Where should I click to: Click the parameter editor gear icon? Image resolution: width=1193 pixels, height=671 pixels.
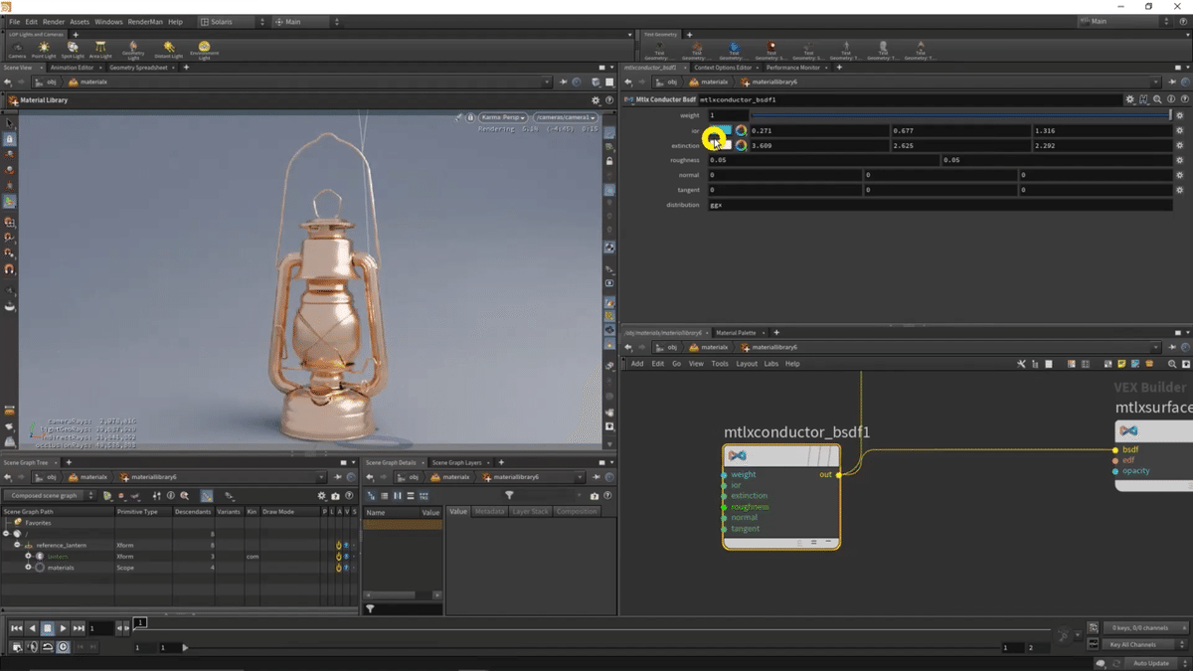pos(1129,100)
